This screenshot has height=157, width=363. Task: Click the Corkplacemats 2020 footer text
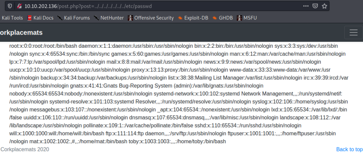coord(25,150)
